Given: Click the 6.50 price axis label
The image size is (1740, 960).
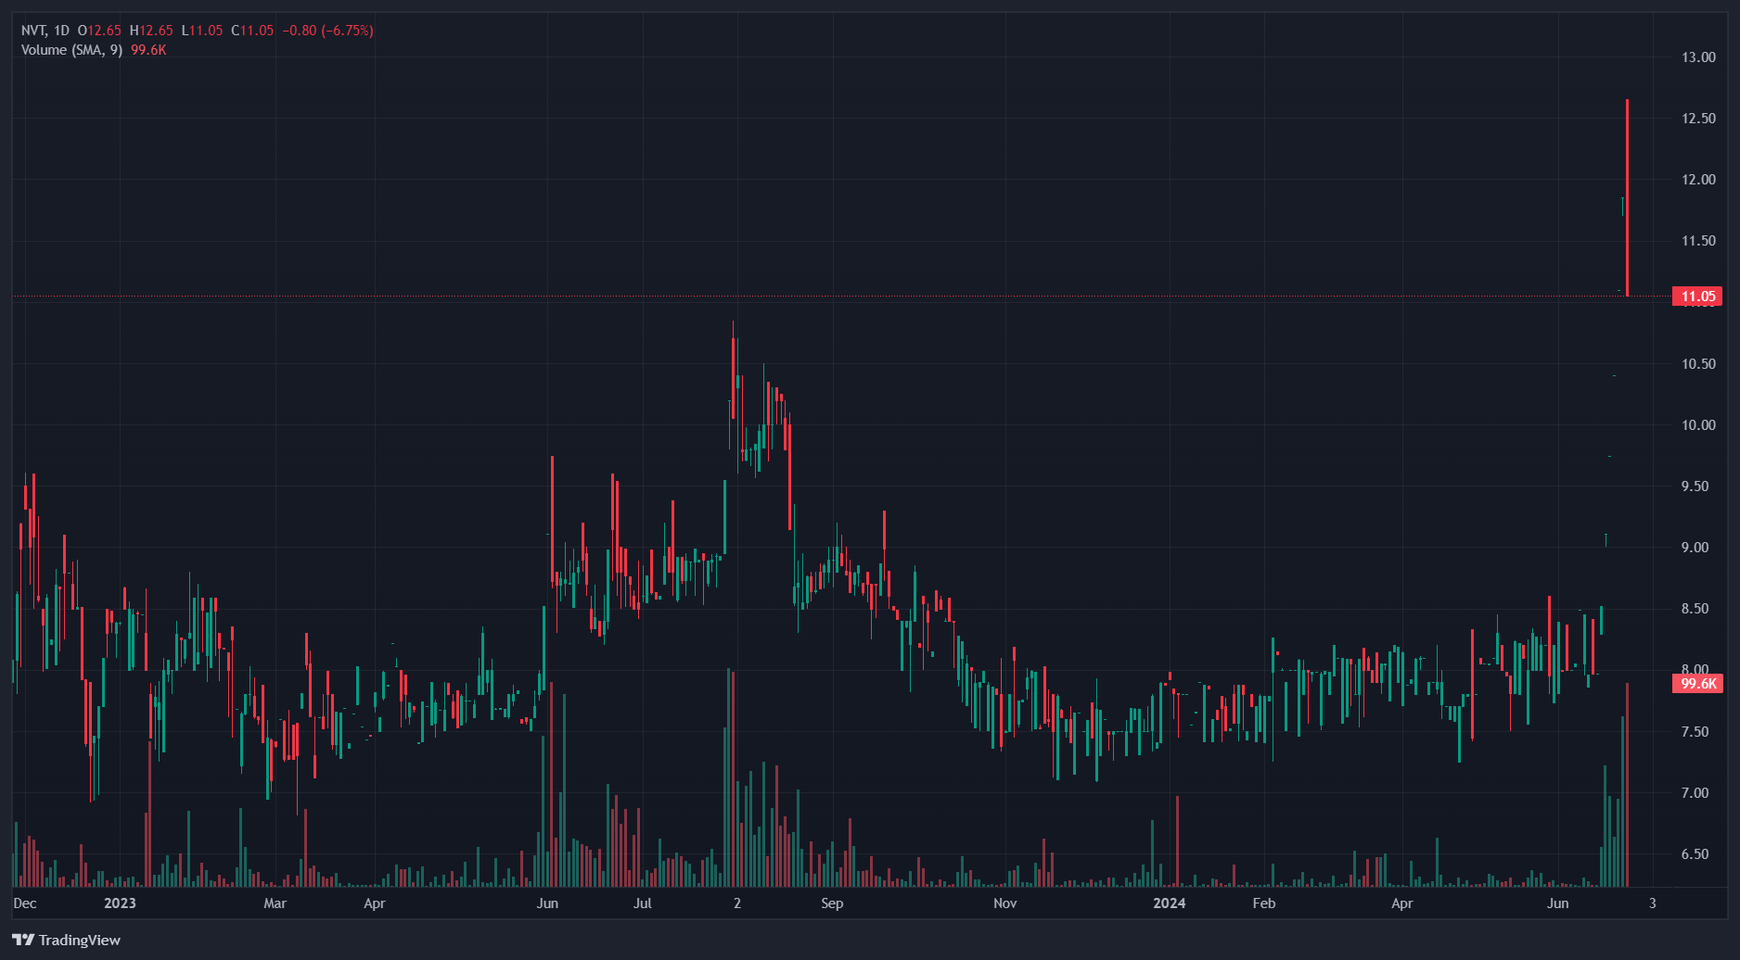Looking at the screenshot, I should [1695, 854].
